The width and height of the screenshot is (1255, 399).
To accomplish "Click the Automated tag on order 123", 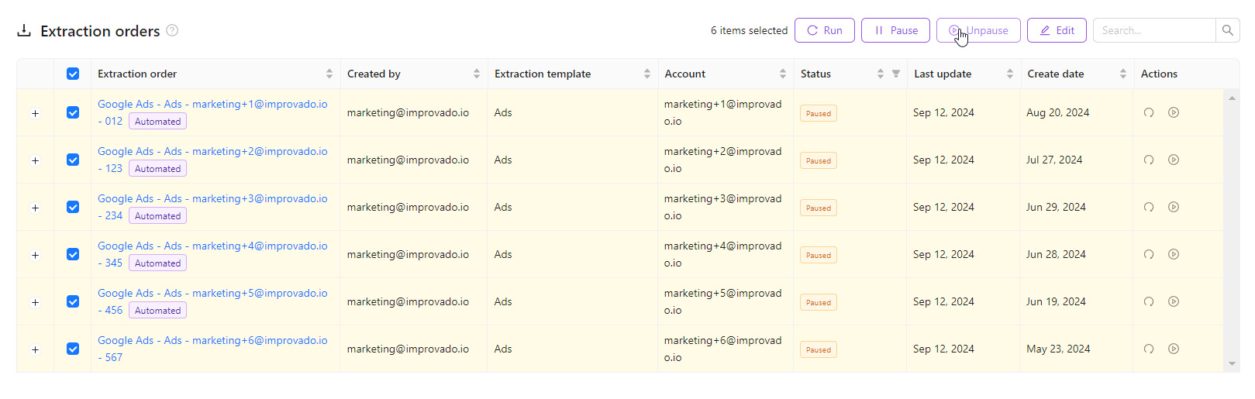I will coord(157,168).
